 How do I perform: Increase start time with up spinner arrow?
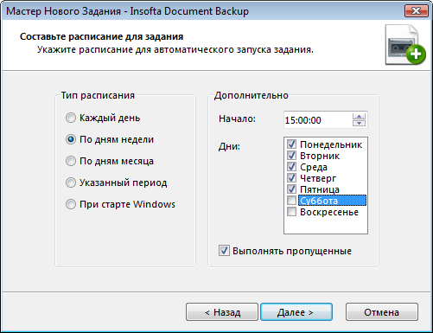[x=359, y=117]
